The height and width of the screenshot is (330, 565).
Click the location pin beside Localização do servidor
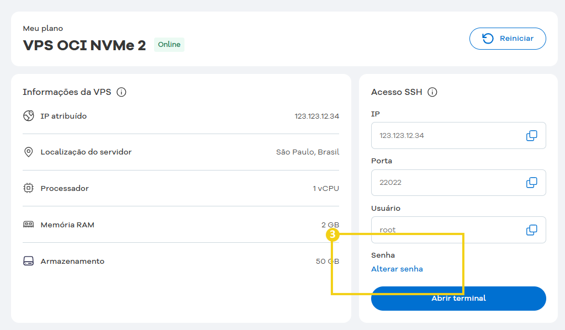click(28, 152)
